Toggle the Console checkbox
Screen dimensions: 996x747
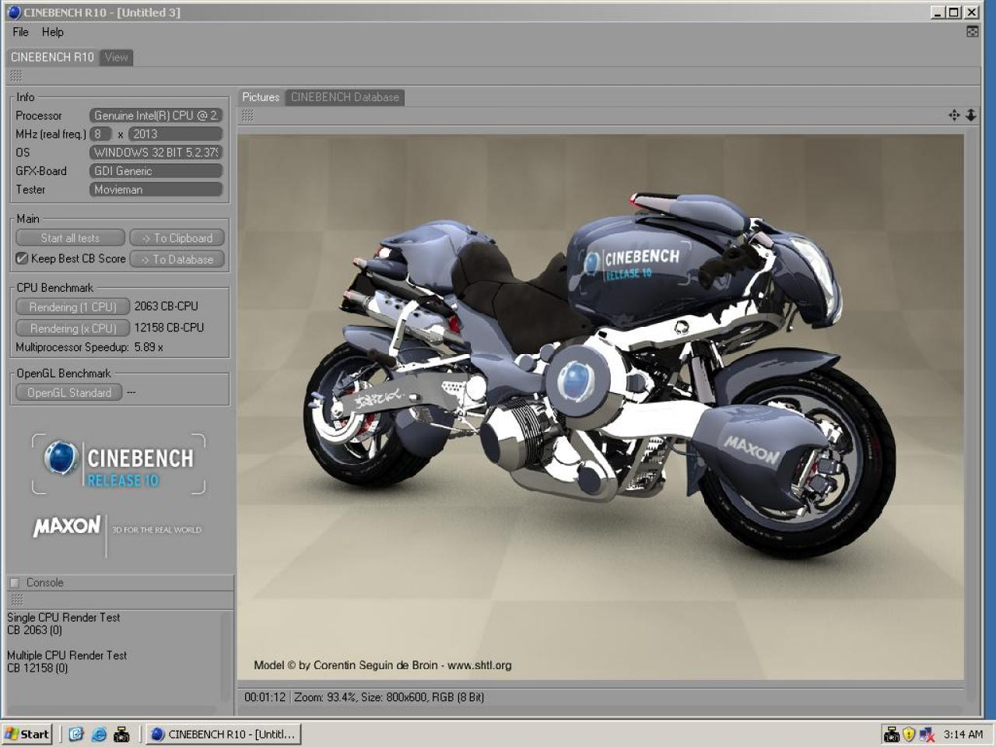point(14,583)
